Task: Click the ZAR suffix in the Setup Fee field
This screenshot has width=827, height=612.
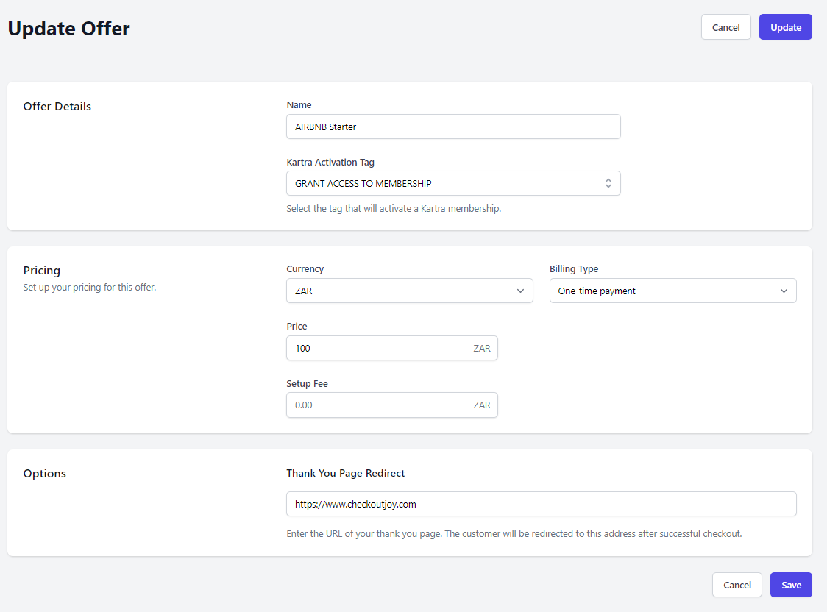Action: (481, 405)
